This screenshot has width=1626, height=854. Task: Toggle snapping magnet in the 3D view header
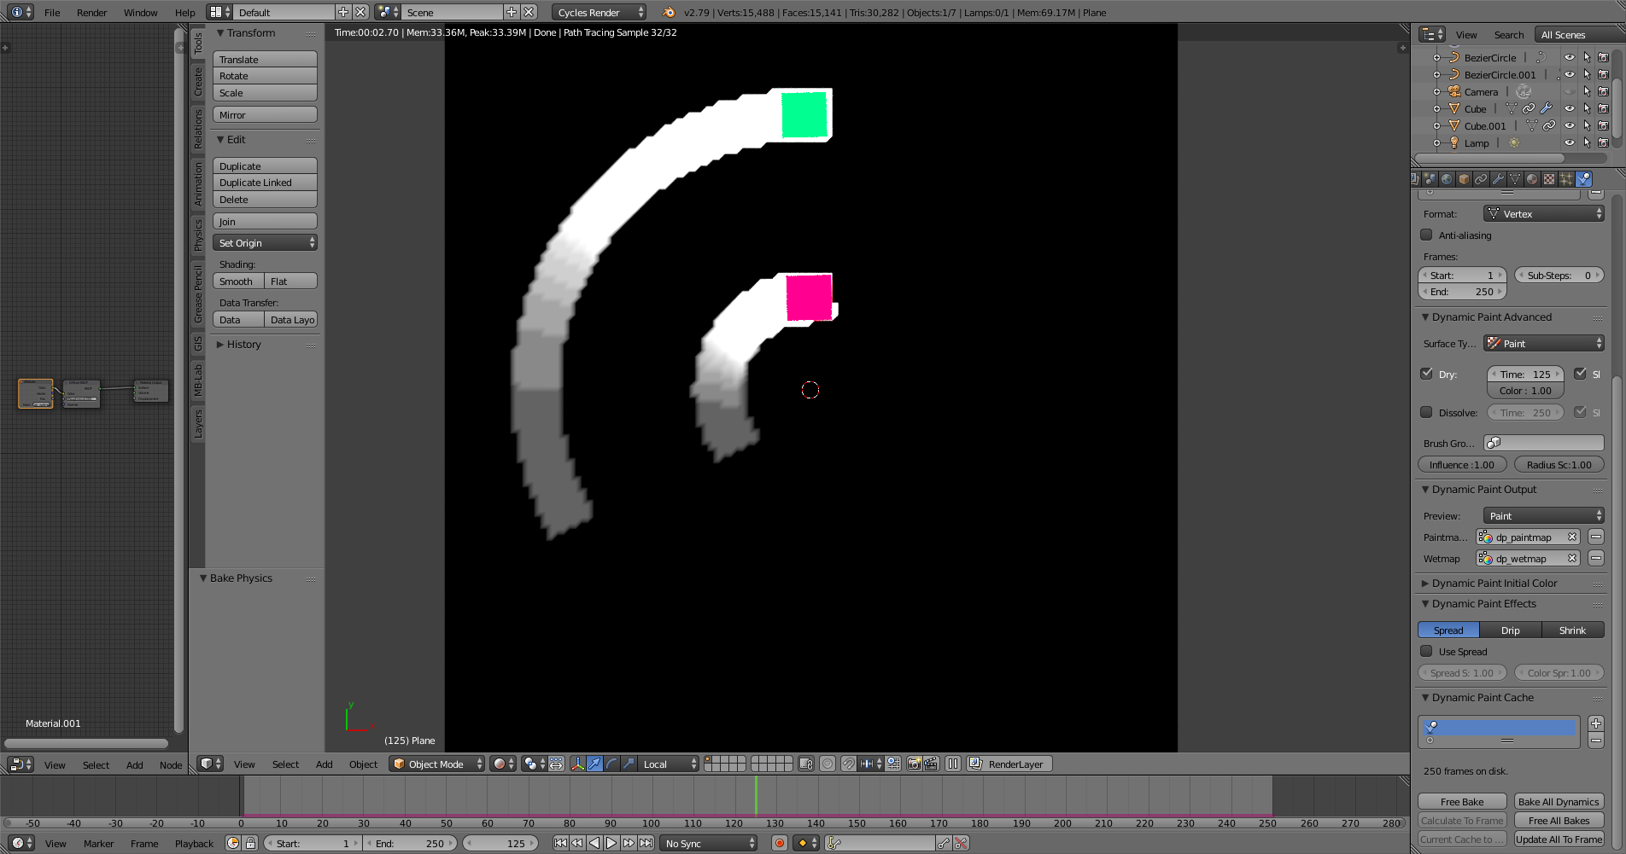pyautogui.click(x=848, y=764)
